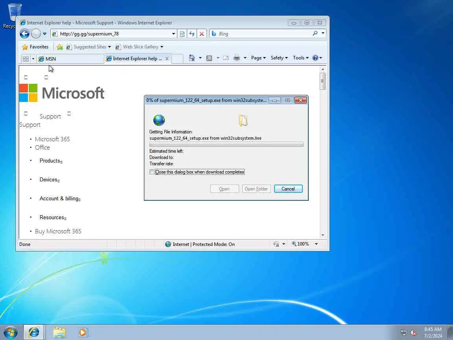This screenshot has width=453, height=340.
Task: Open the Favorites center
Action: point(35,47)
